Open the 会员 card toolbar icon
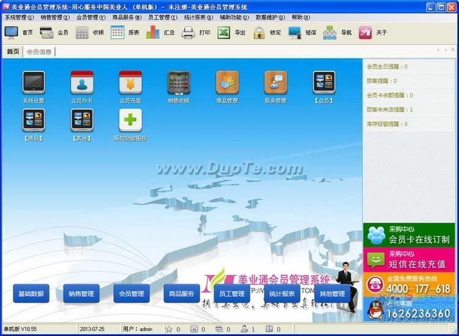Image resolution: width=459 pixels, height=336 pixels. point(47,32)
